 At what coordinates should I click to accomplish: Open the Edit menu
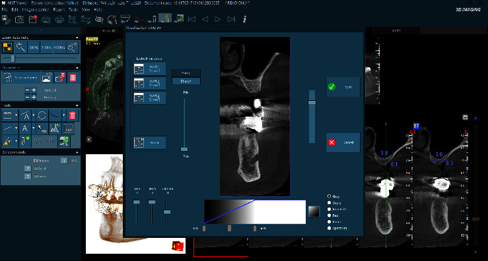15,10
